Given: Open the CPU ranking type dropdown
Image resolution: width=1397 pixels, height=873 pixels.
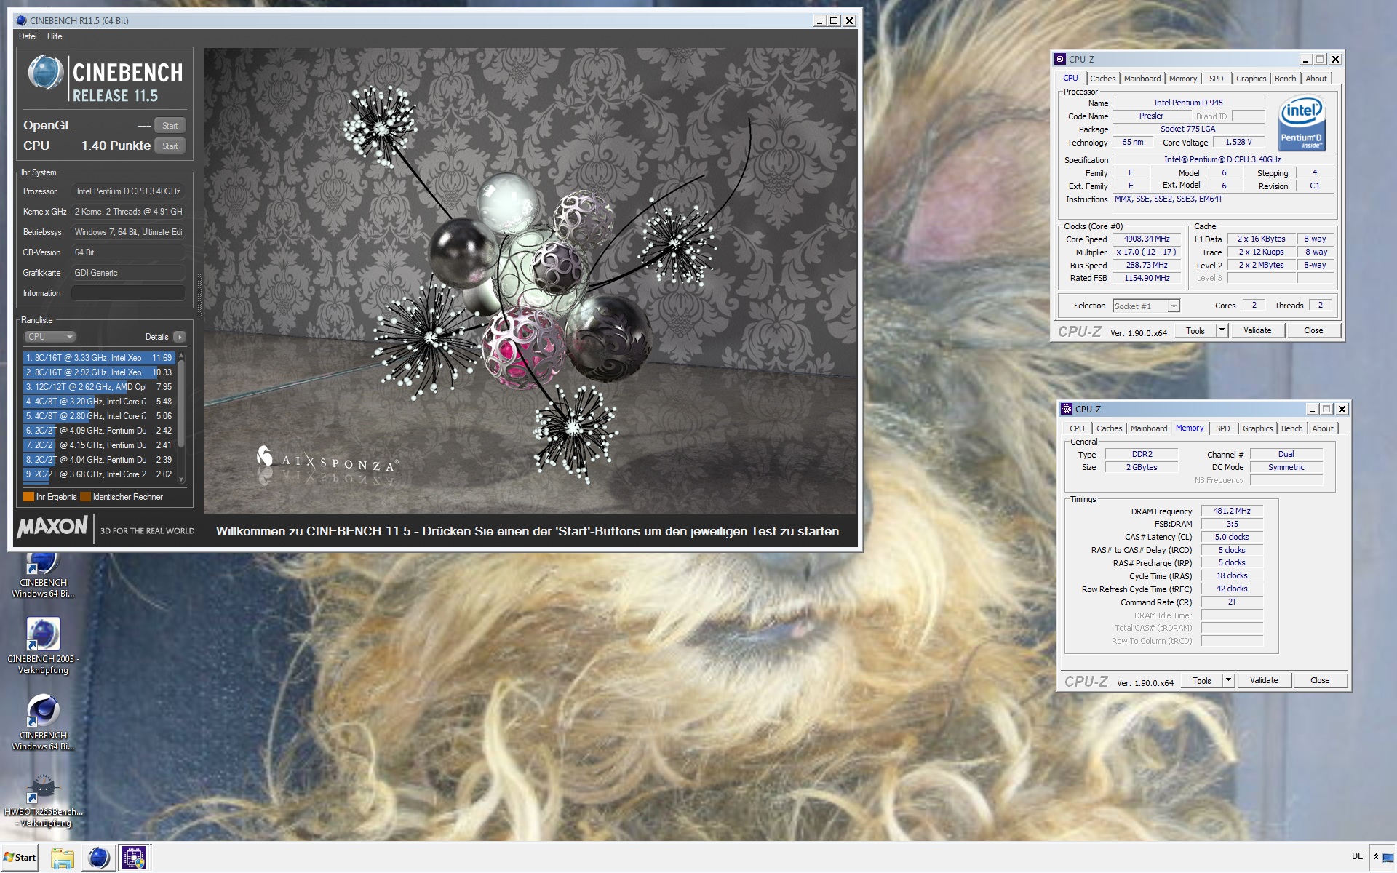Looking at the screenshot, I should pos(49,337).
